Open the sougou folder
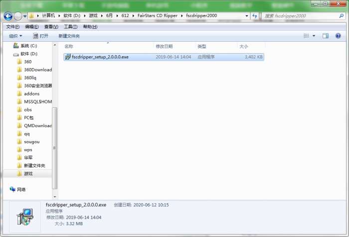 pos(28,142)
